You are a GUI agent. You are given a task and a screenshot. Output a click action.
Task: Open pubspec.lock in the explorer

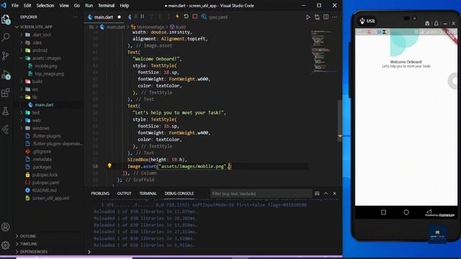point(45,175)
